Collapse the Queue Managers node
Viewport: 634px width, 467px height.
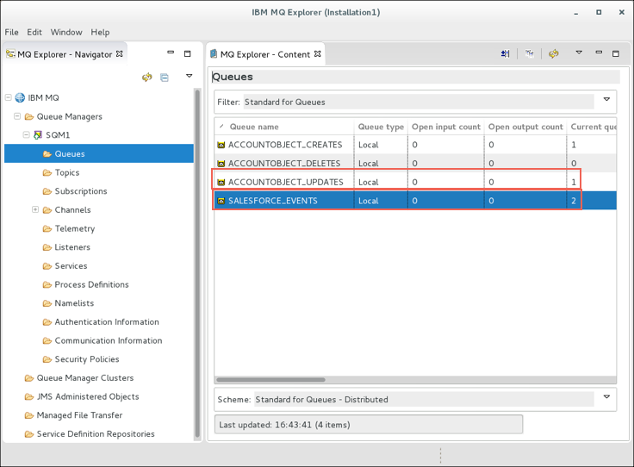(17, 116)
